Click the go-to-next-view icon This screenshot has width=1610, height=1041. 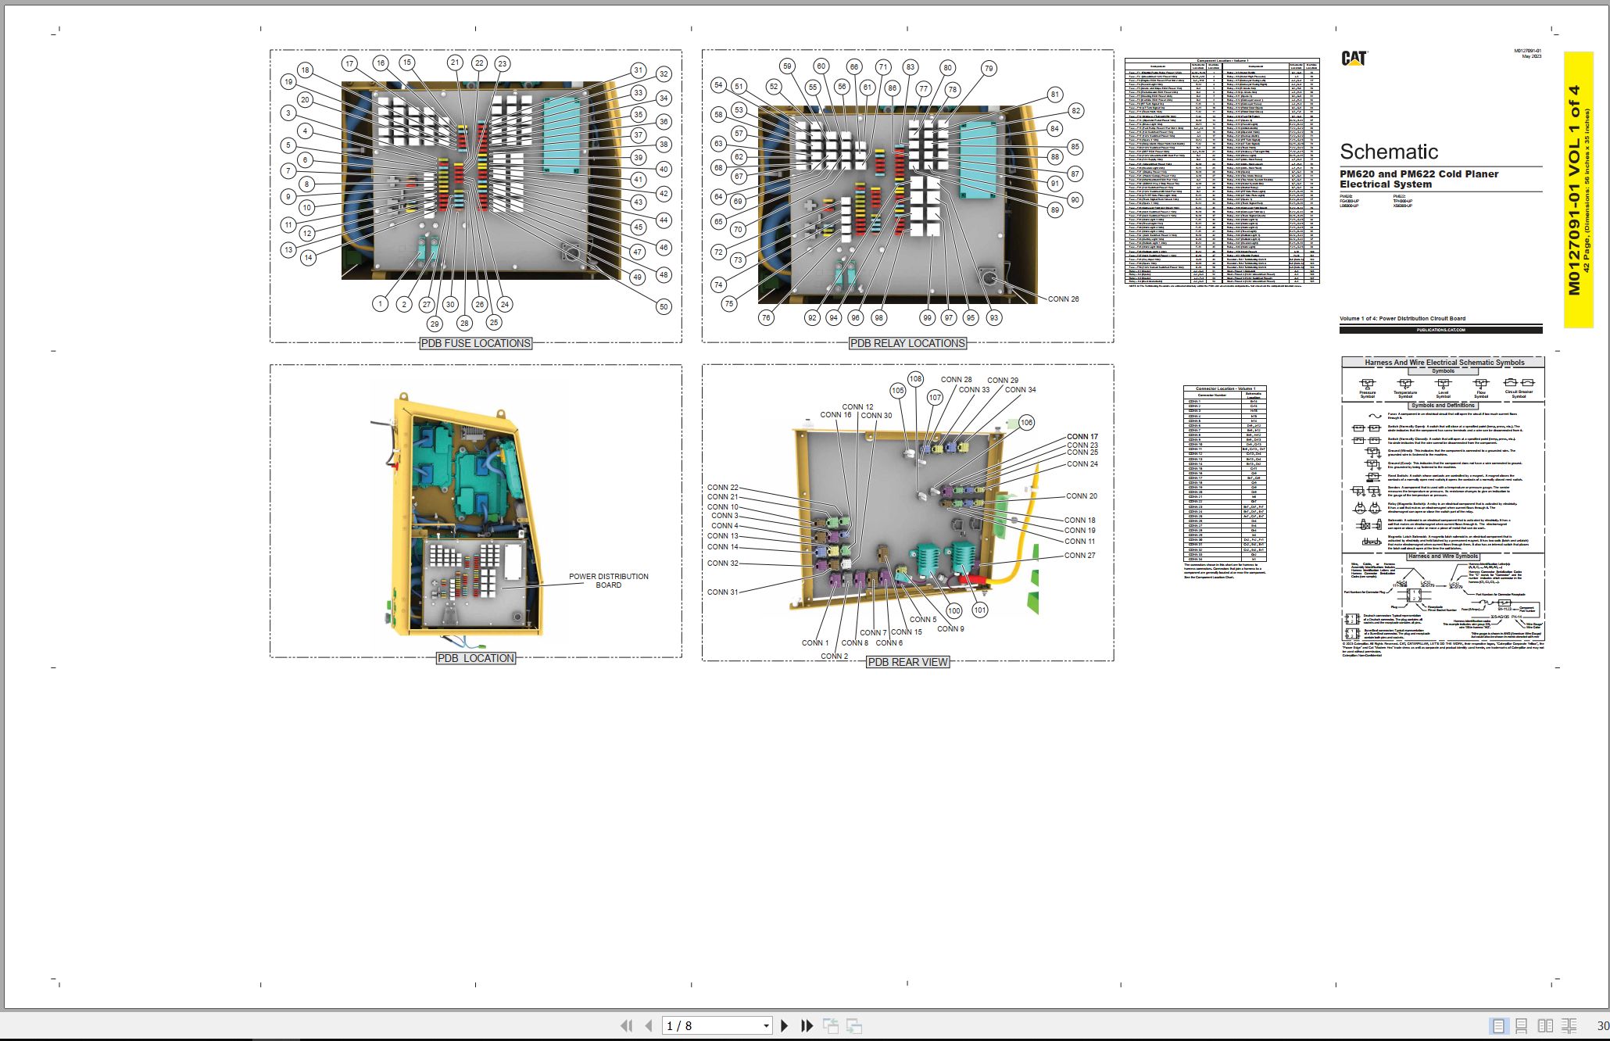pos(854,1025)
